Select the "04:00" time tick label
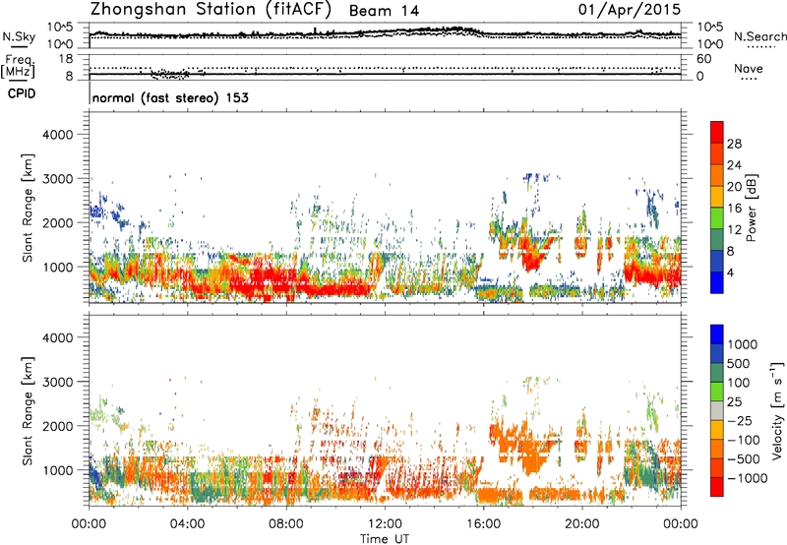This screenshot has height=545, width=787. click(x=187, y=524)
